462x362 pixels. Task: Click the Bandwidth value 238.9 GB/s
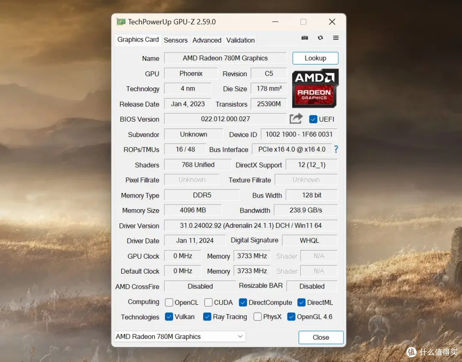pos(306,210)
